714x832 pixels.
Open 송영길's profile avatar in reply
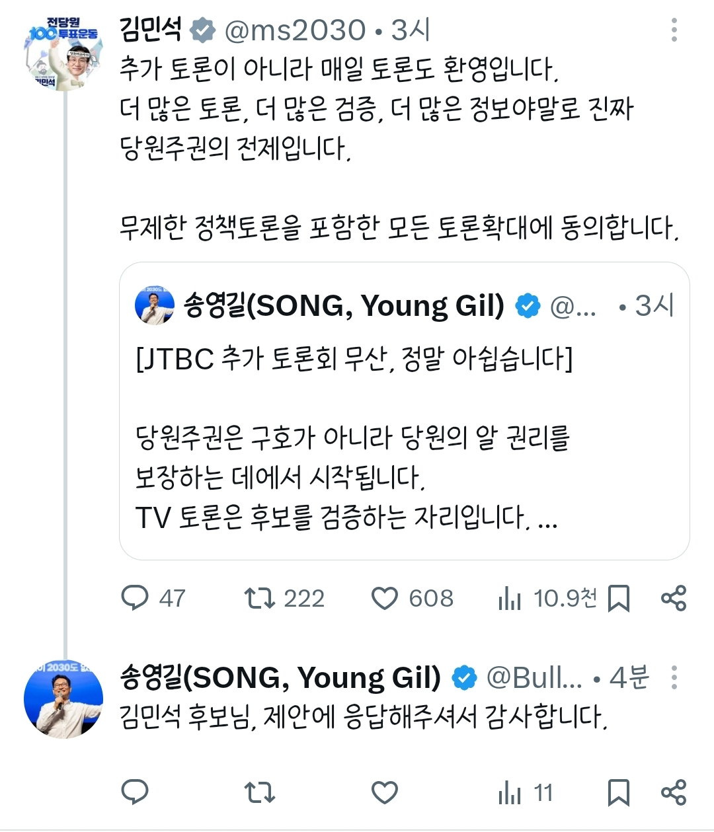pyautogui.click(x=63, y=699)
